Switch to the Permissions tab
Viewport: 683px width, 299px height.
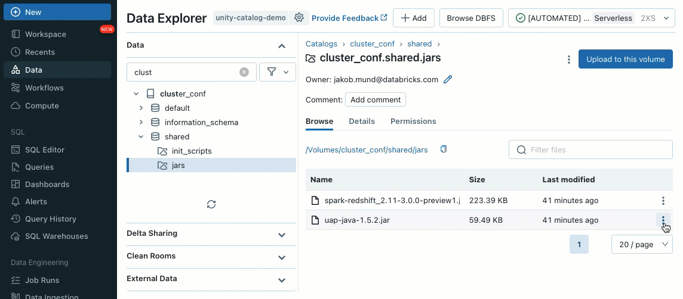tap(413, 121)
